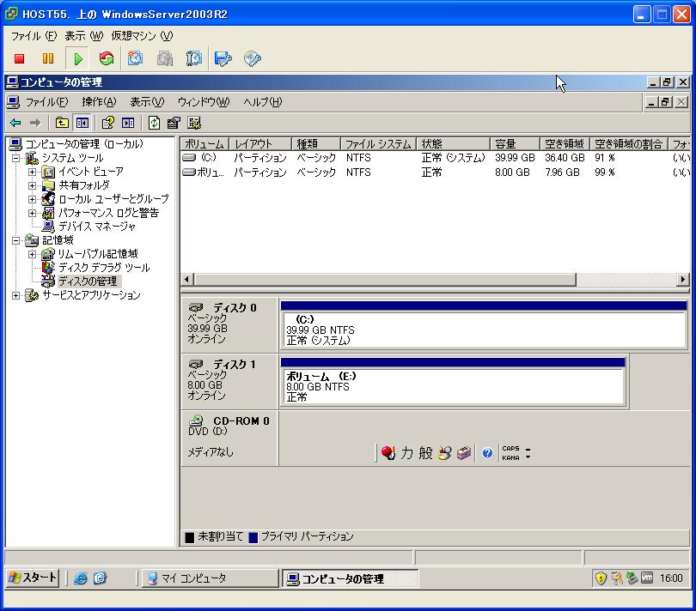Open the properties toolbar icon

click(x=174, y=123)
